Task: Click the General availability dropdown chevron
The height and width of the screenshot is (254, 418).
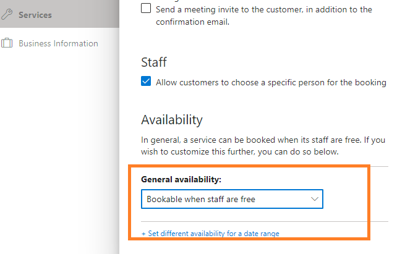Action: [314, 199]
